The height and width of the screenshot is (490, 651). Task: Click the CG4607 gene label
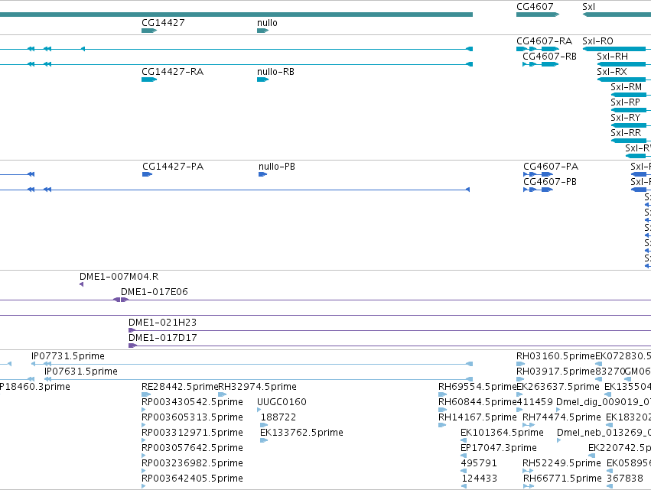coord(535,7)
